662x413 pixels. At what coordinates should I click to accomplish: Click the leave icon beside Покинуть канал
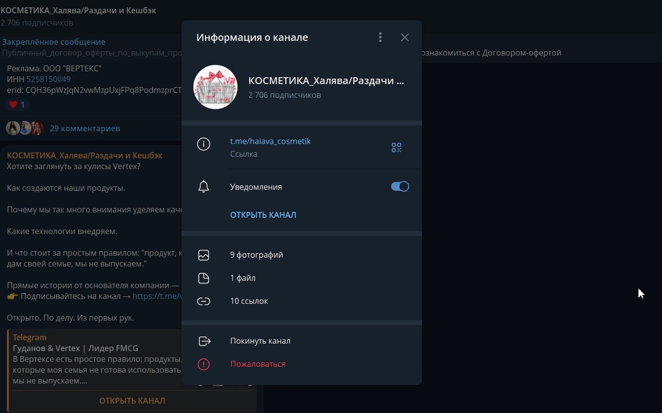204,341
